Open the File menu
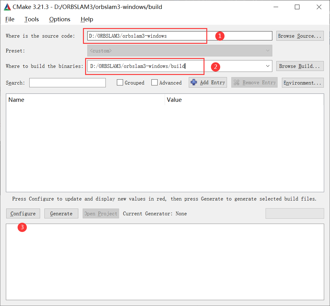This screenshot has width=330, height=306. (x=10, y=19)
